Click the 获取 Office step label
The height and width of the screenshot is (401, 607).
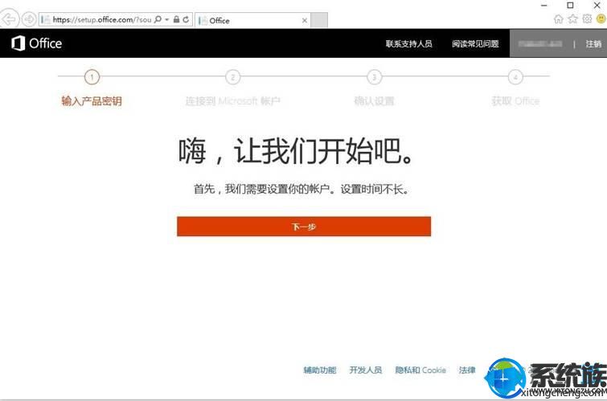click(515, 101)
